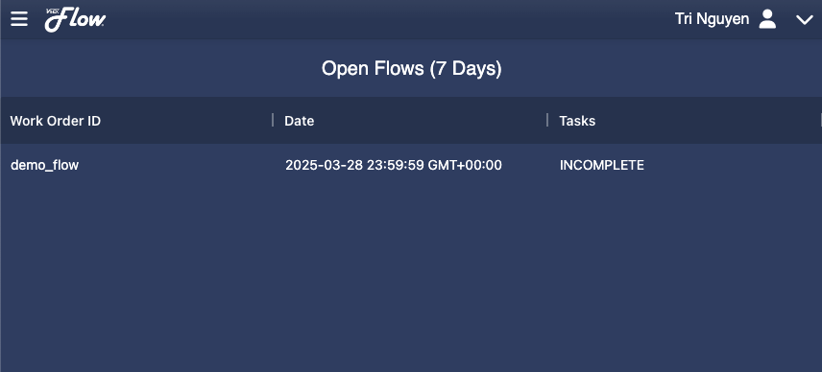822x372 pixels.
Task: Click the INCOMPLETE task status
Action: [602, 165]
